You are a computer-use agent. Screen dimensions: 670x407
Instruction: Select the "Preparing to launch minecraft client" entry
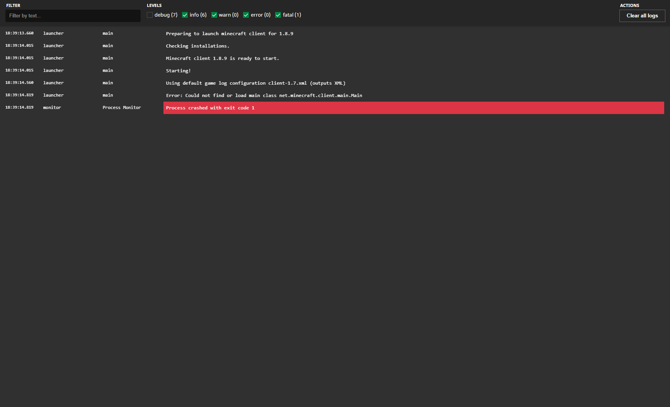click(230, 34)
